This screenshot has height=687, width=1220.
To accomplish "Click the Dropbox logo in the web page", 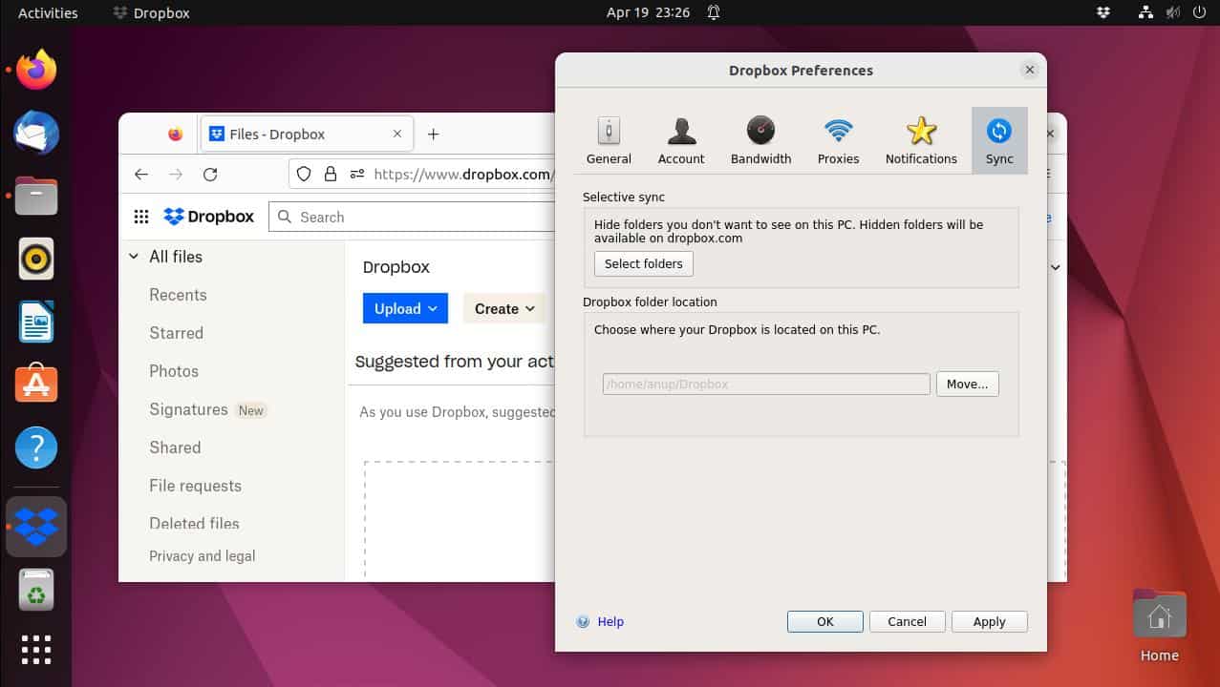I will point(208,217).
